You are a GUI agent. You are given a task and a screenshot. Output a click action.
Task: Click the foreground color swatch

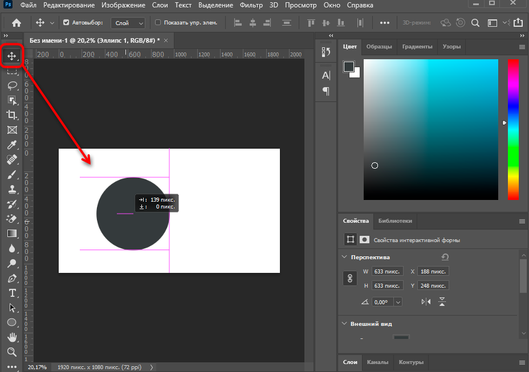tap(348, 67)
